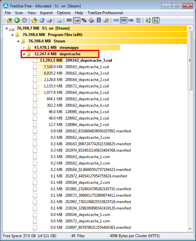The height and width of the screenshot is (241, 196).
Task: Select the depotcache folder row
Action: (65, 54)
